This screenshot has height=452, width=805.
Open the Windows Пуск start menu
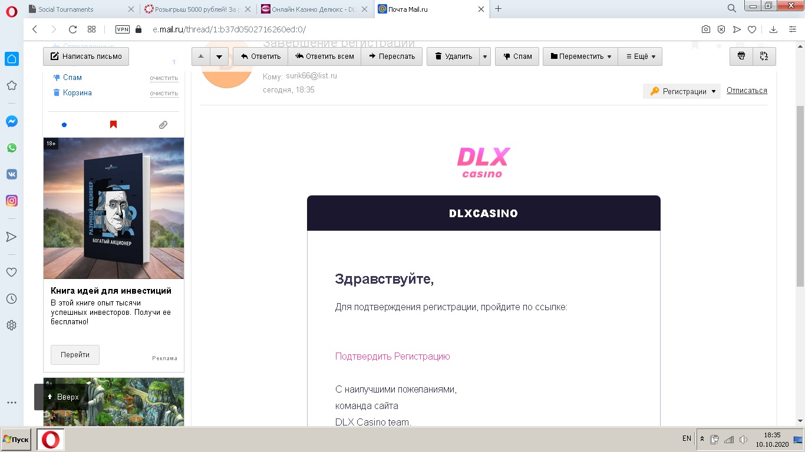click(x=16, y=440)
